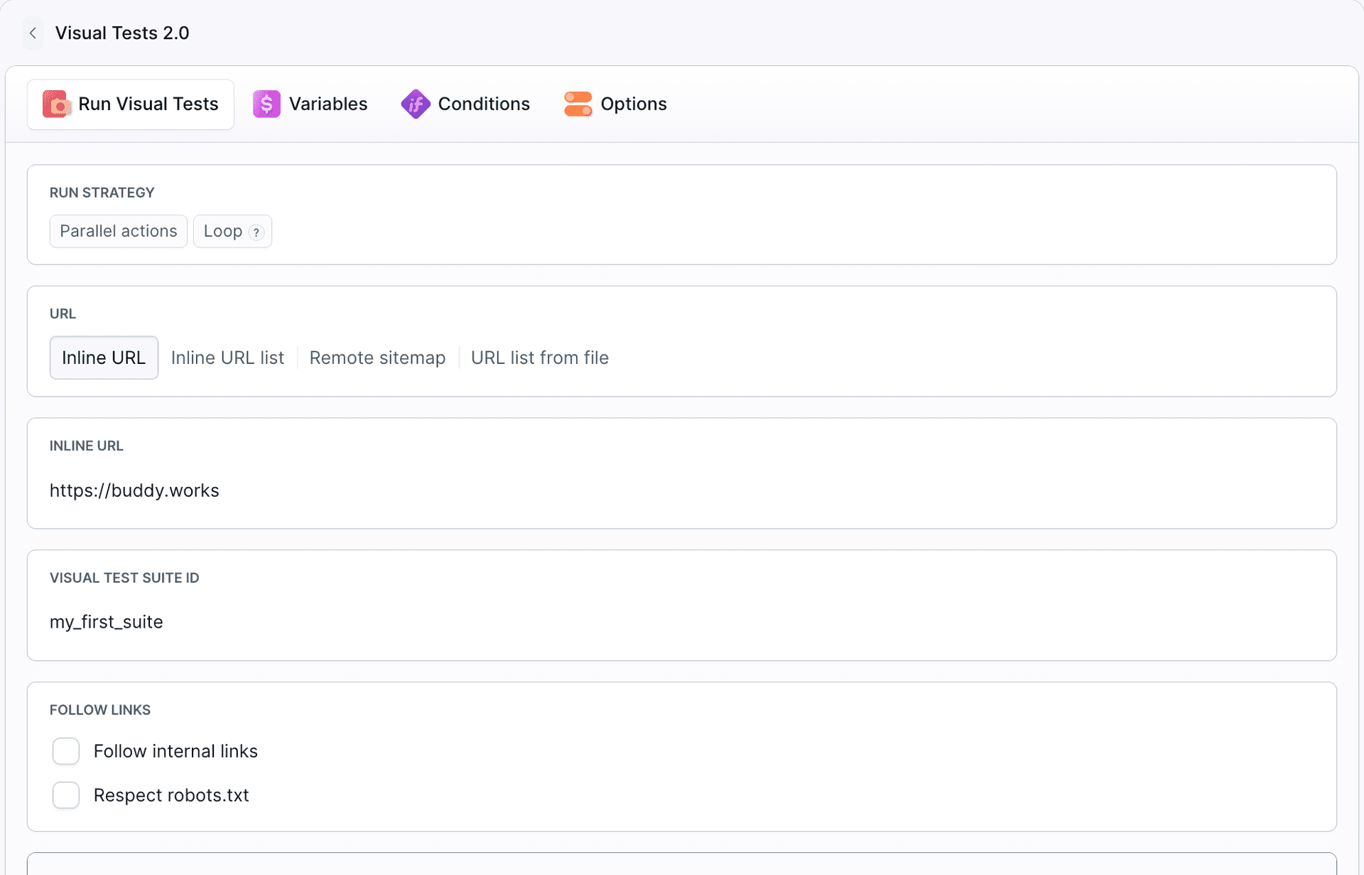Open the Conditions tab
This screenshot has height=875, width=1364.
465,104
